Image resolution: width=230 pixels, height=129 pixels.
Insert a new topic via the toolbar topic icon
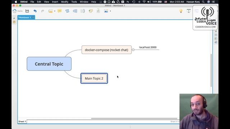[50, 11]
